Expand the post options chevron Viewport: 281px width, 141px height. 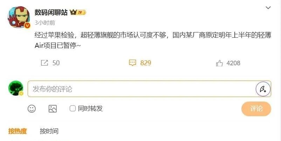pyautogui.click(x=268, y=8)
